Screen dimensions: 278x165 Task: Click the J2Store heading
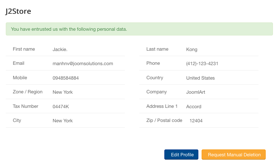coord(18,11)
